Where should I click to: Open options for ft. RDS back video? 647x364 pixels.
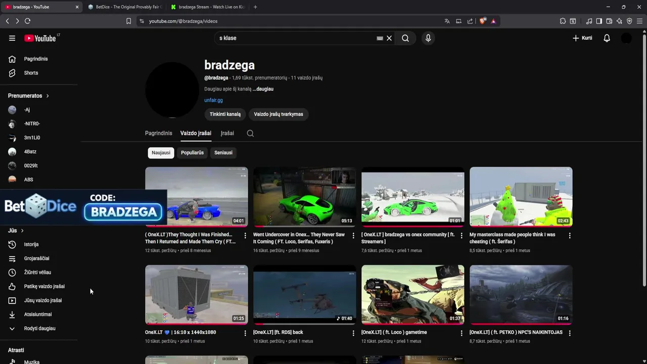353,333
